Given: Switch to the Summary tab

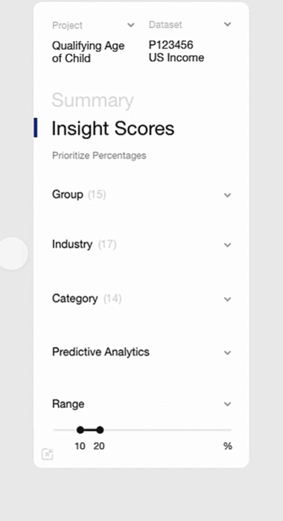Looking at the screenshot, I should tap(93, 100).
